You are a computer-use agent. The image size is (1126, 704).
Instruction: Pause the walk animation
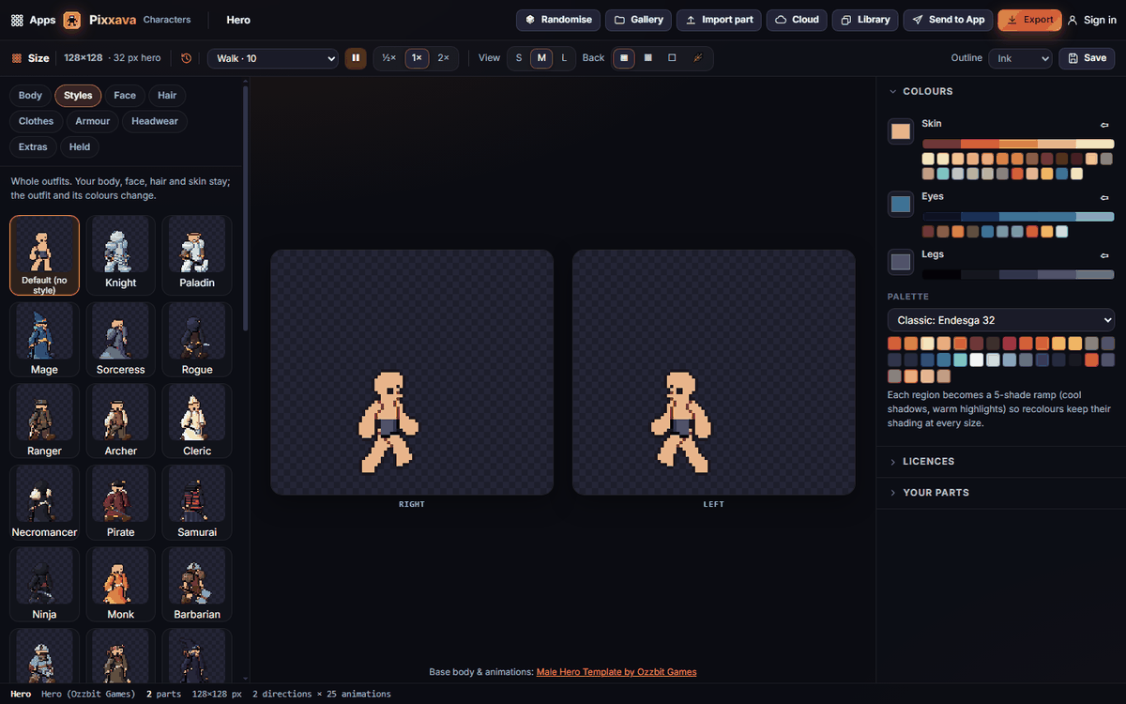(356, 58)
